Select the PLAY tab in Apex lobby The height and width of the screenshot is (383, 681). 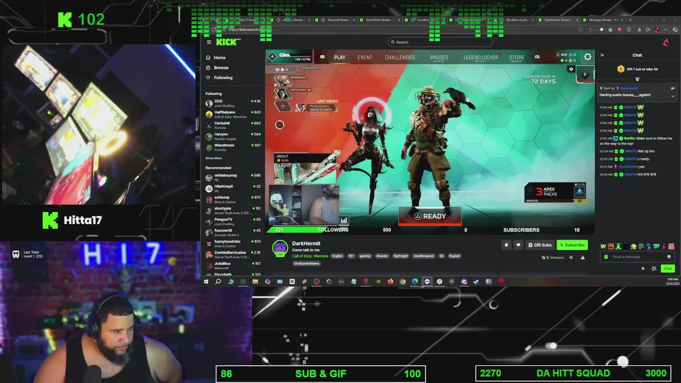[339, 57]
